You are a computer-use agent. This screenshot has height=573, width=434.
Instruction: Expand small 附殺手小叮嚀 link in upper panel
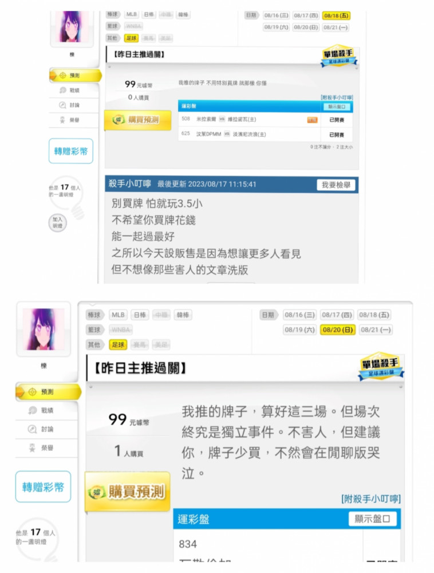[337, 97]
